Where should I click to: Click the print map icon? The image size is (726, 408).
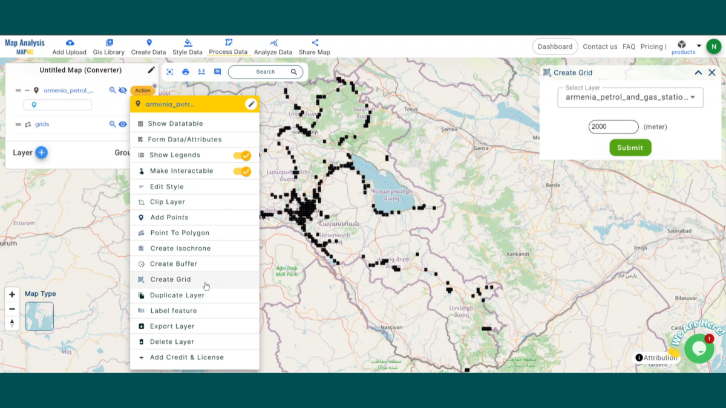pyautogui.click(x=186, y=71)
